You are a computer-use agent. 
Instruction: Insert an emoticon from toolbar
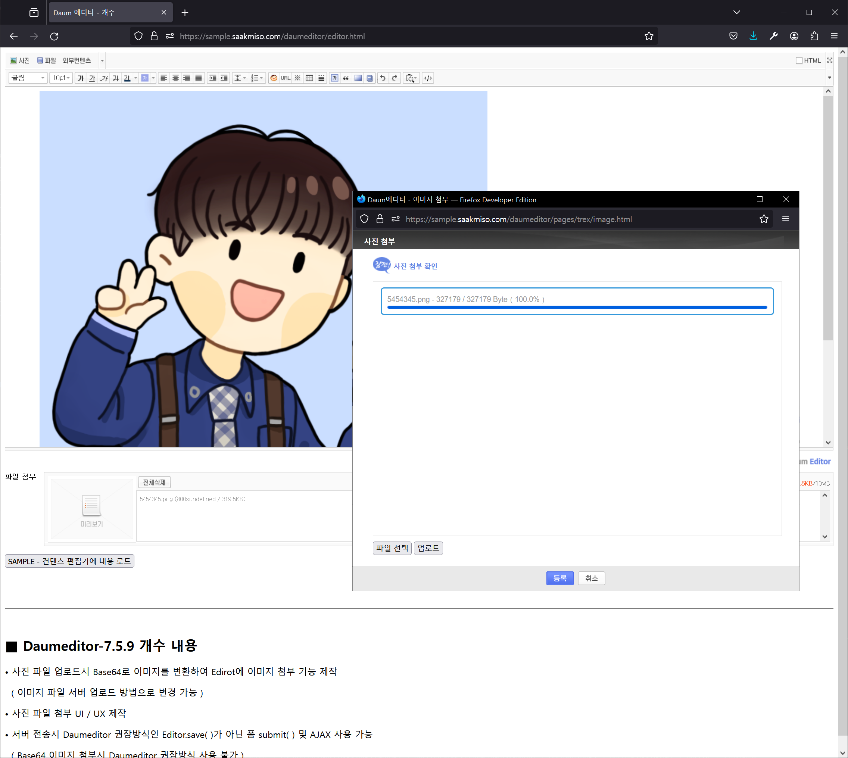tap(274, 78)
